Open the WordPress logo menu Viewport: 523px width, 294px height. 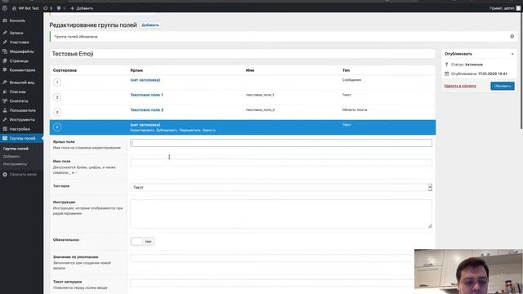[5, 8]
